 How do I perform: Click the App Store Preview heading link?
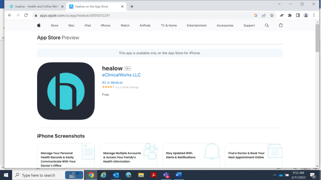click(x=58, y=37)
